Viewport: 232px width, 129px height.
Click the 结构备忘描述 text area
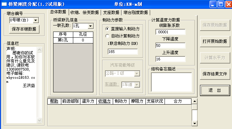[171, 82]
